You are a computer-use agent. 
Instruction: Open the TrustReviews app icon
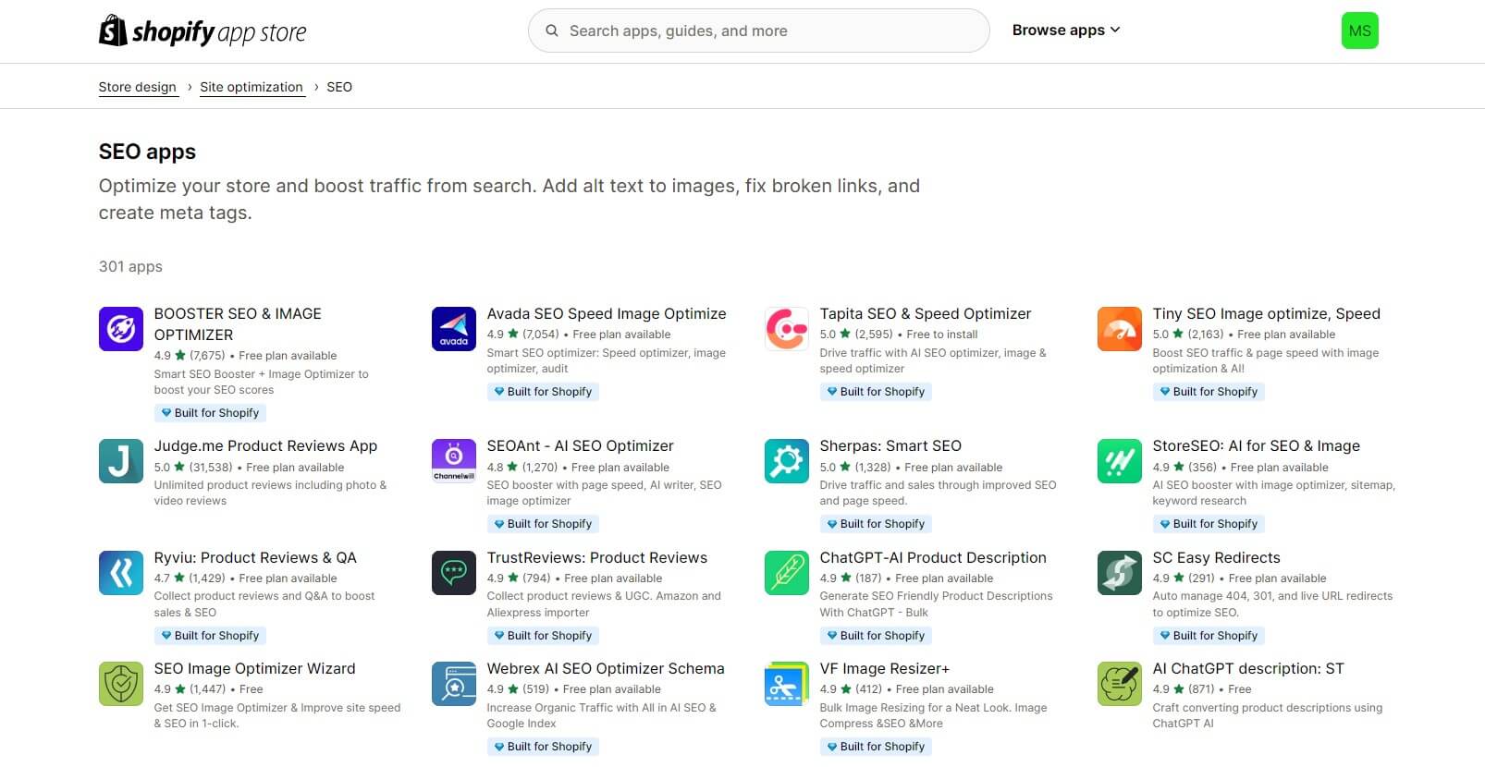pos(454,573)
